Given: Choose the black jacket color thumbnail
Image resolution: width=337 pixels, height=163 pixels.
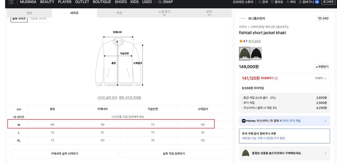Looking at the screenshot, I should (x=256, y=53).
